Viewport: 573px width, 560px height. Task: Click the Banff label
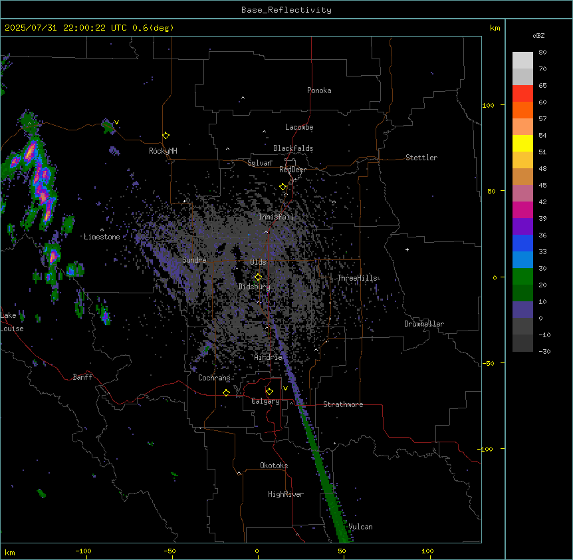[x=82, y=377]
